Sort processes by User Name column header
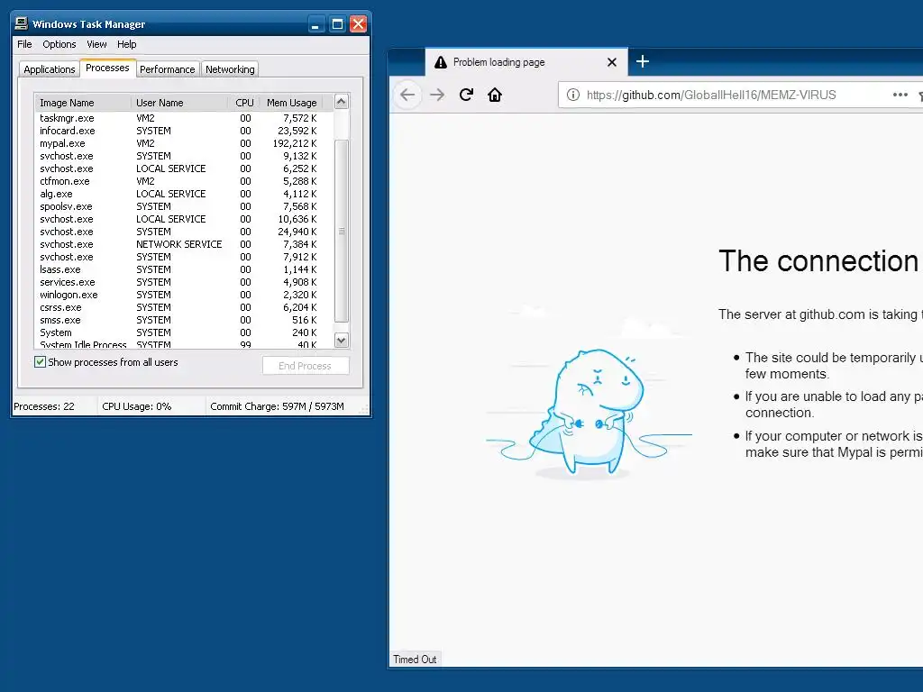The width and height of the screenshot is (923, 692). 179,103
